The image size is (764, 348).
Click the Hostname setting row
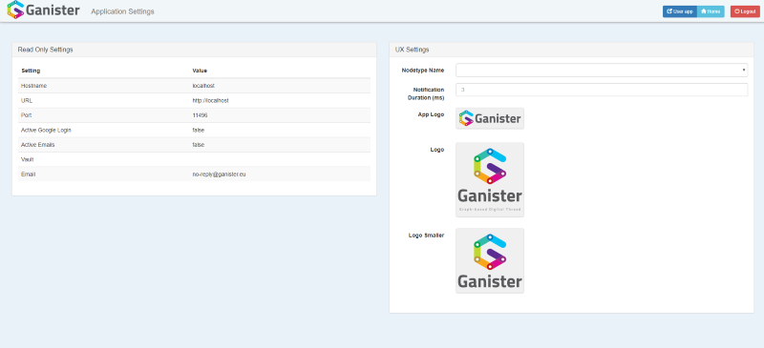click(194, 86)
